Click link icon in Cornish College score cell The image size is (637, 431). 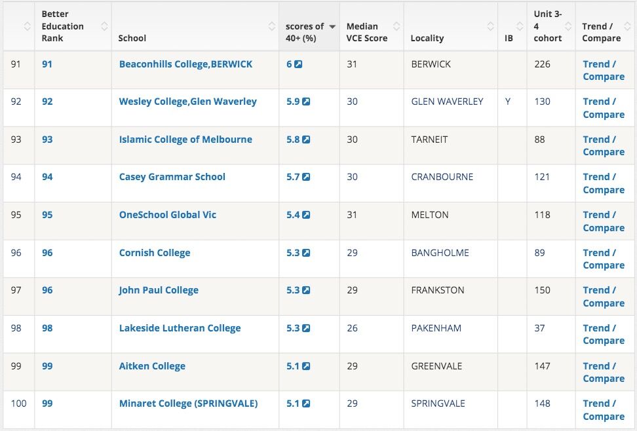306,253
